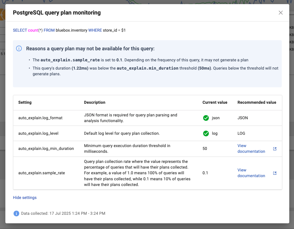Click the SQL query text starting with SELECT

[69, 30]
